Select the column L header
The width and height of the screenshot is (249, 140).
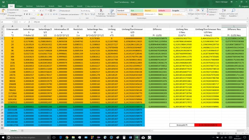coord(234,26)
